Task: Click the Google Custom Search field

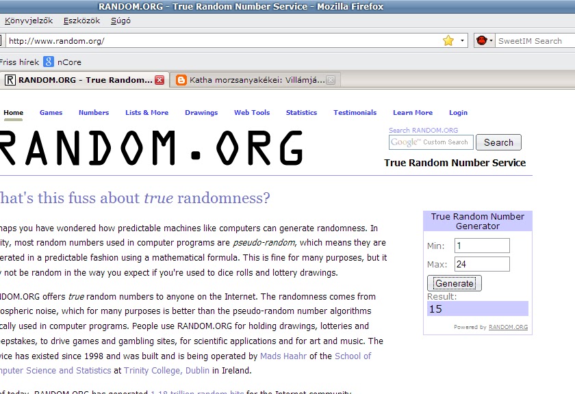Action: (431, 142)
